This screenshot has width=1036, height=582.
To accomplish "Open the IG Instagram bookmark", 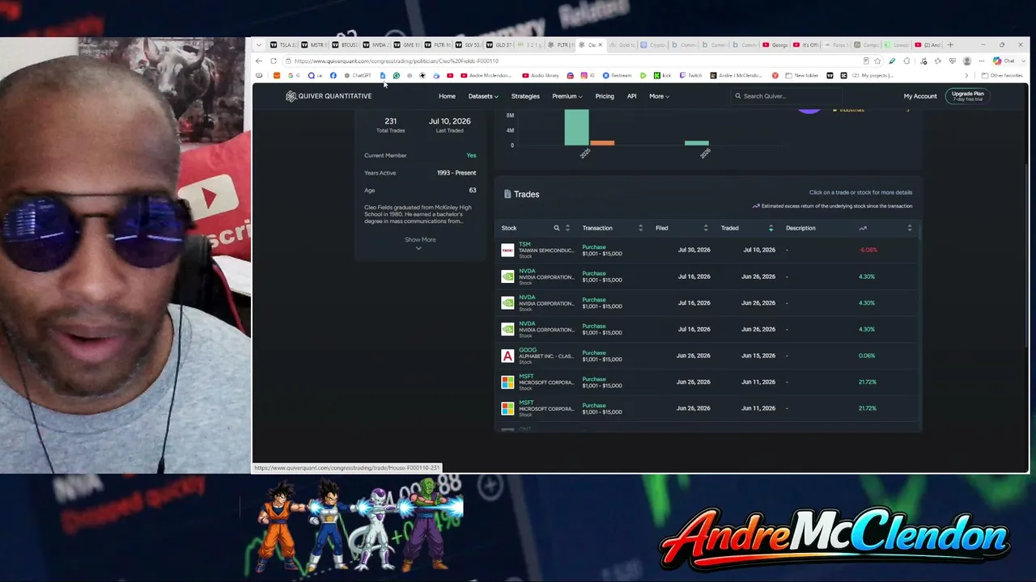I will click(588, 76).
